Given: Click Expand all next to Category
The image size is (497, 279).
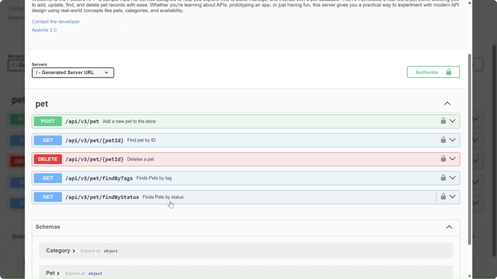Looking at the screenshot, I should click(90, 251).
